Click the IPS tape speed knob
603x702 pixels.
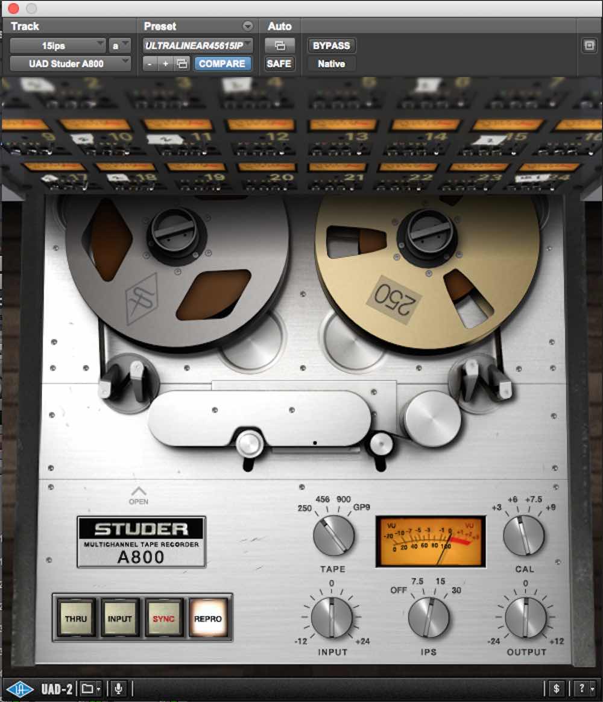[428, 618]
